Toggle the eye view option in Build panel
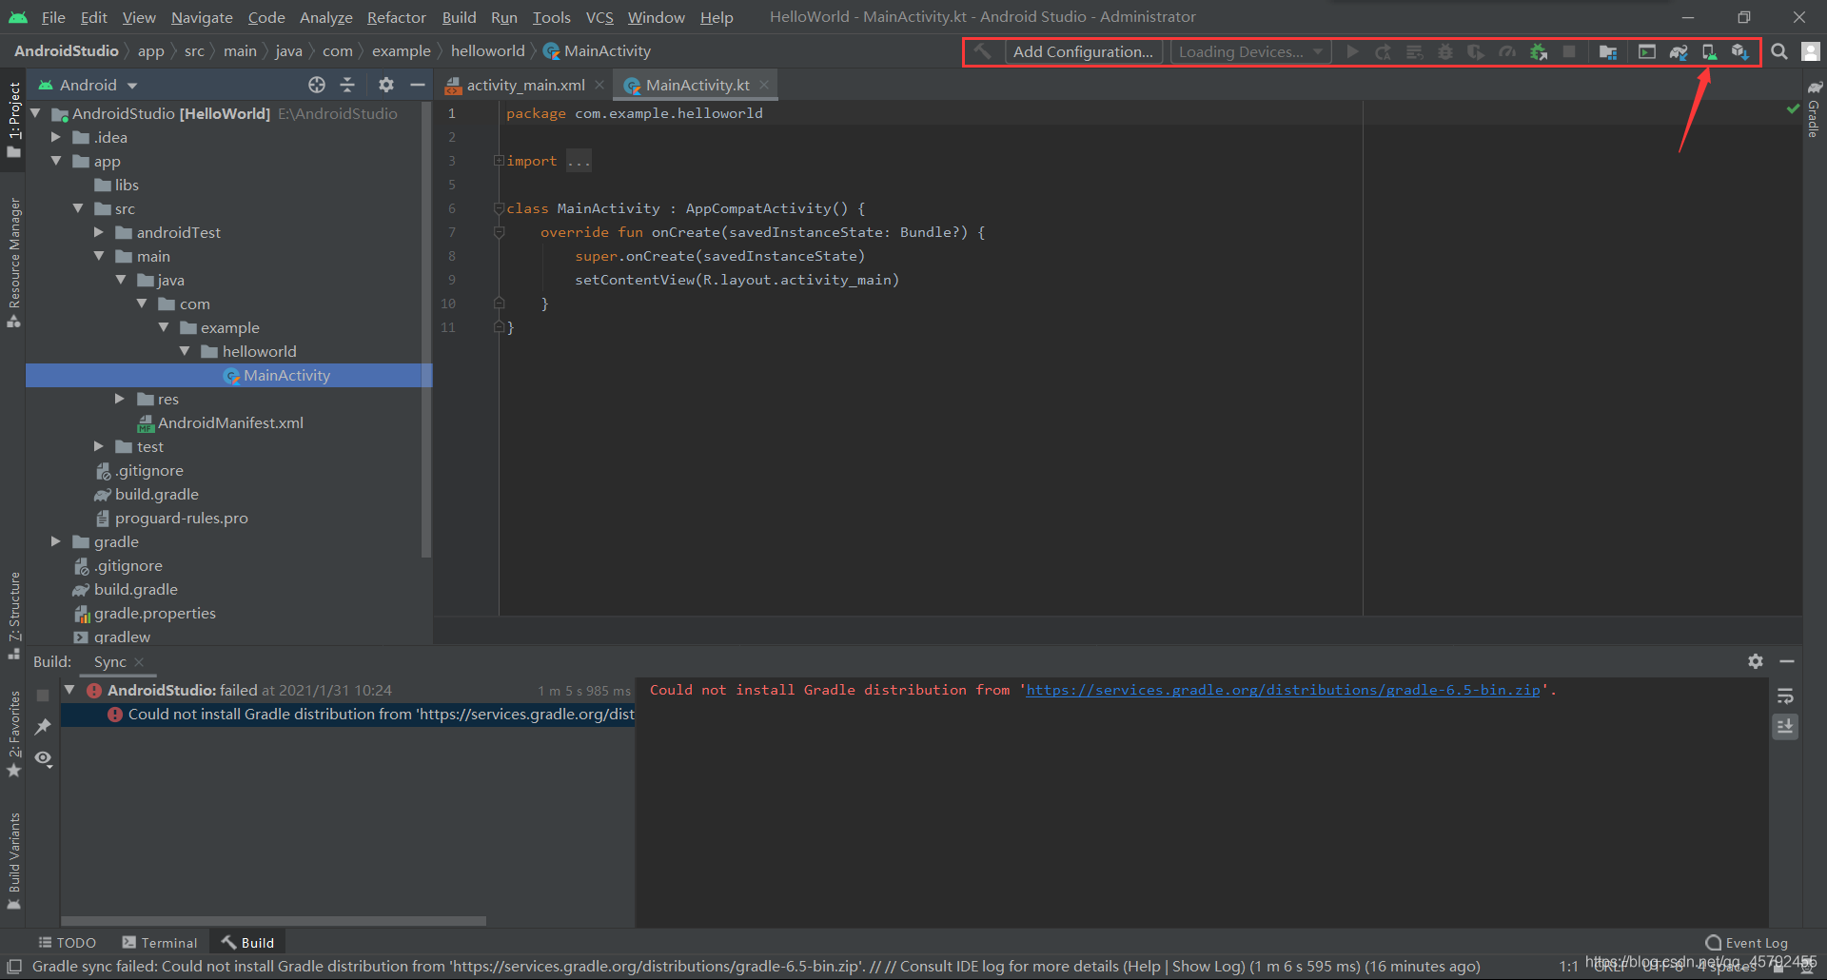This screenshot has width=1827, height=980. tap(43, 758)
